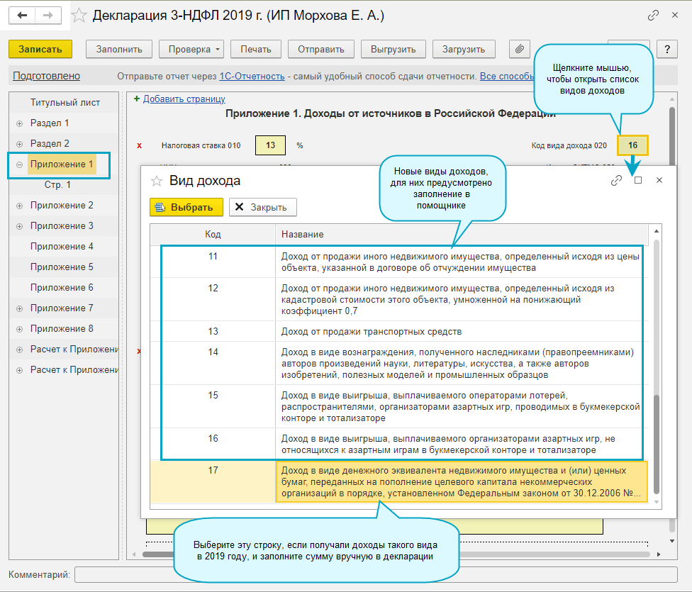Select income code 12 row

tap(399, 299)
